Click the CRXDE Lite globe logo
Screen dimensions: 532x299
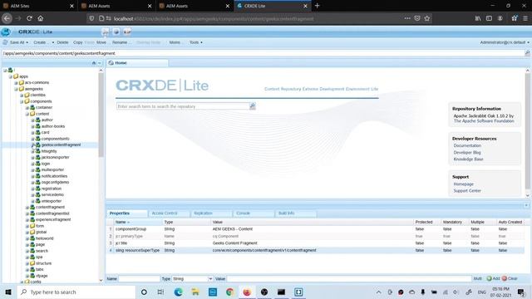click(6, 32)
